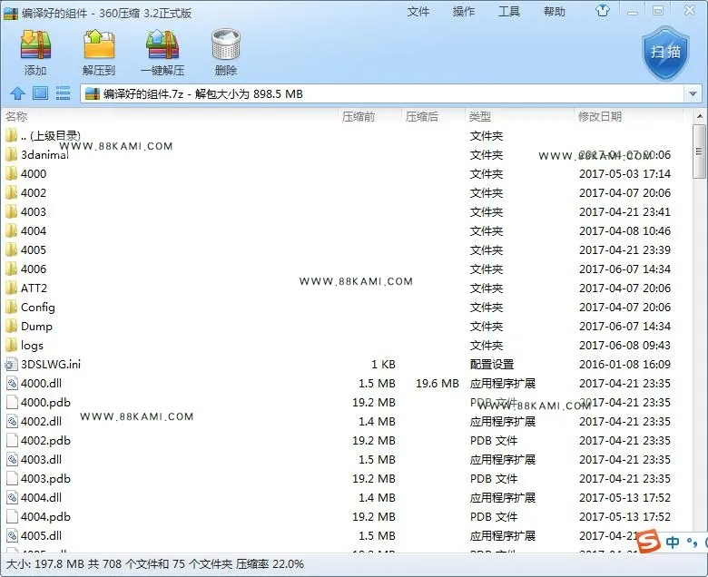Sort by 修改日期 column header
The height and width of the screenshot is (577, 708).
(x=600, y=116)
